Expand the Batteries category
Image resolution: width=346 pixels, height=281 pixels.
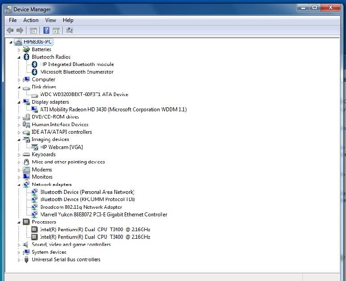(x=19, y=50)
